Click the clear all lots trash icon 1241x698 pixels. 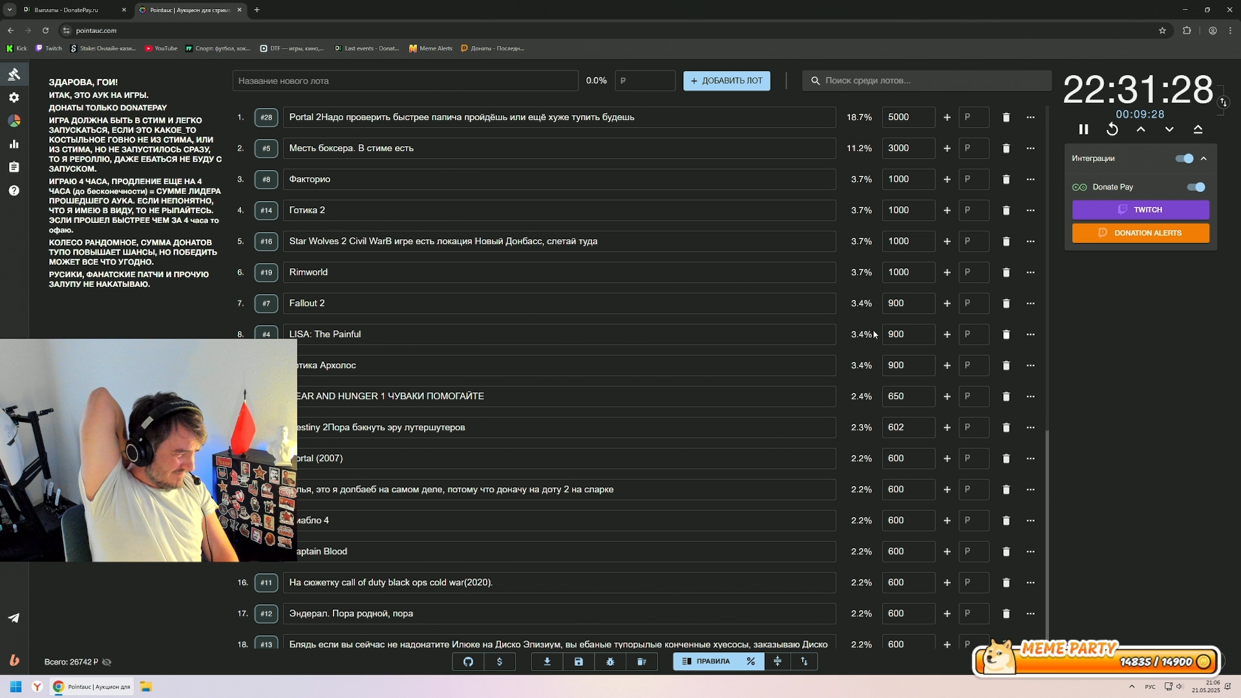pyautogui.click(x=642, y=661)
